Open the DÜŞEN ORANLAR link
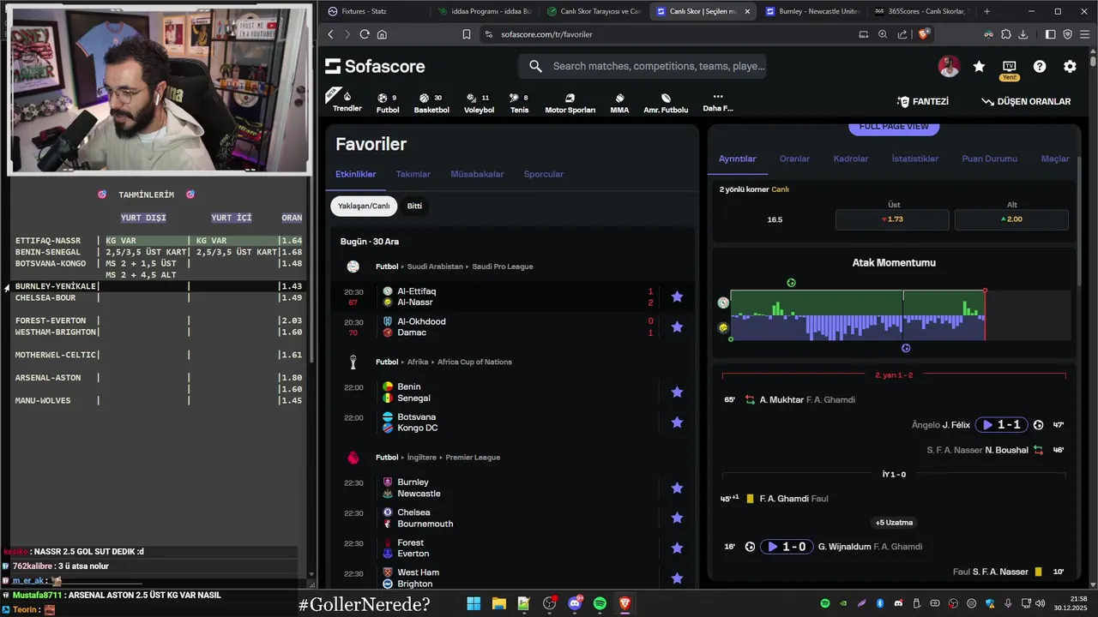Screen dimensions: 1098x617 [1026, 101]
